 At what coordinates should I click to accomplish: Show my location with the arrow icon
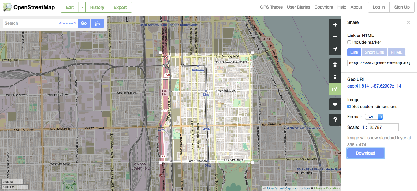335,49
